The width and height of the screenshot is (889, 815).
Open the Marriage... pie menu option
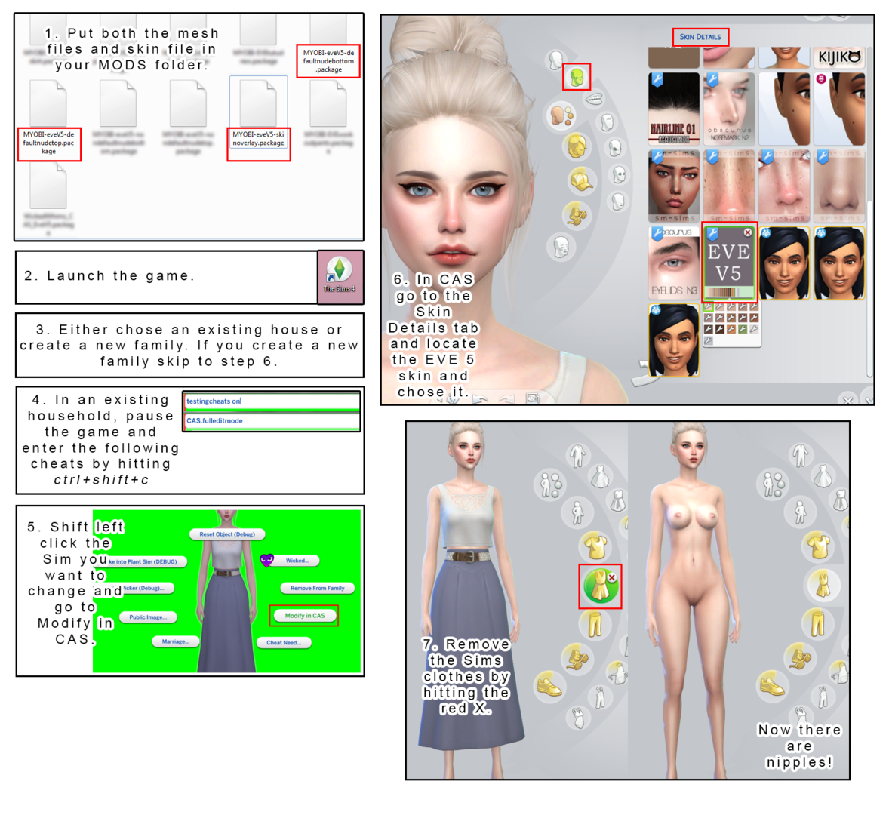176,641
